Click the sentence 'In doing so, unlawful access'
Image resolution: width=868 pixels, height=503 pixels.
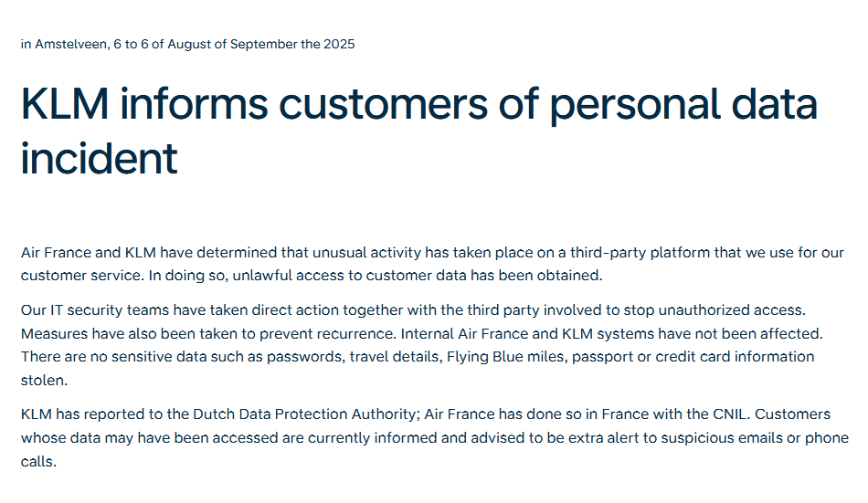coord(376,276)
